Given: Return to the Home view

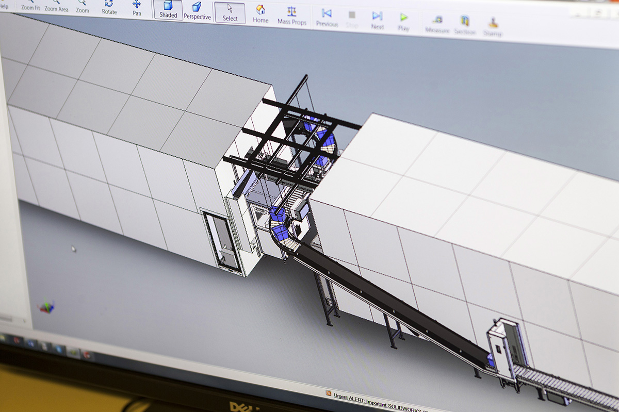Looking at the screenshot, I should [260, 14].
